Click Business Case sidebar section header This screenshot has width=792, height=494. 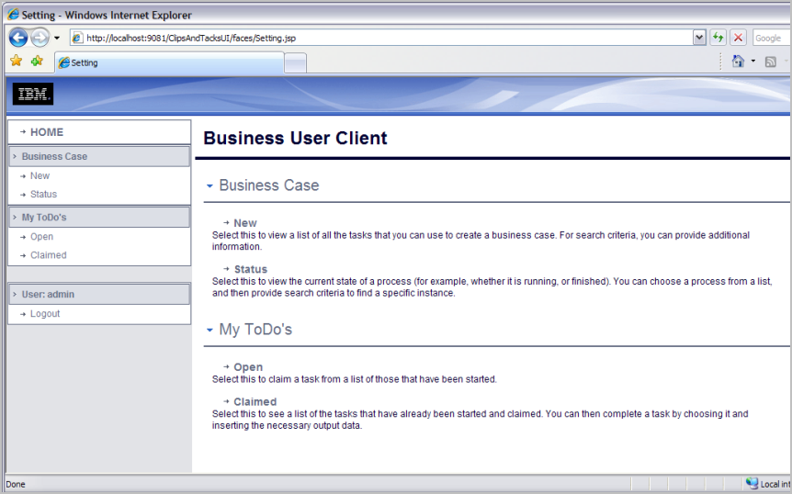tap(99, 156)
